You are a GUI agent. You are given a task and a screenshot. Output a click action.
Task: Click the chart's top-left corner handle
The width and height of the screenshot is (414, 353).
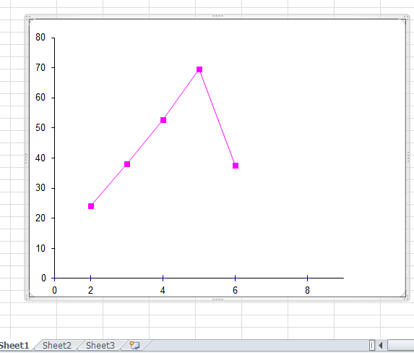click(27, 17)
